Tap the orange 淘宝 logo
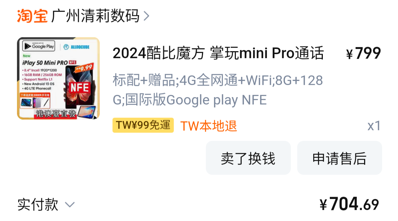The height and width of the screenshot is (221, 398). [32, 16]
